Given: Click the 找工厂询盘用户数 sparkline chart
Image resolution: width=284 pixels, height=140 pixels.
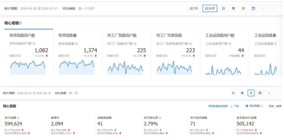Looking at the screenshot, I should click(x=125, y=68).
